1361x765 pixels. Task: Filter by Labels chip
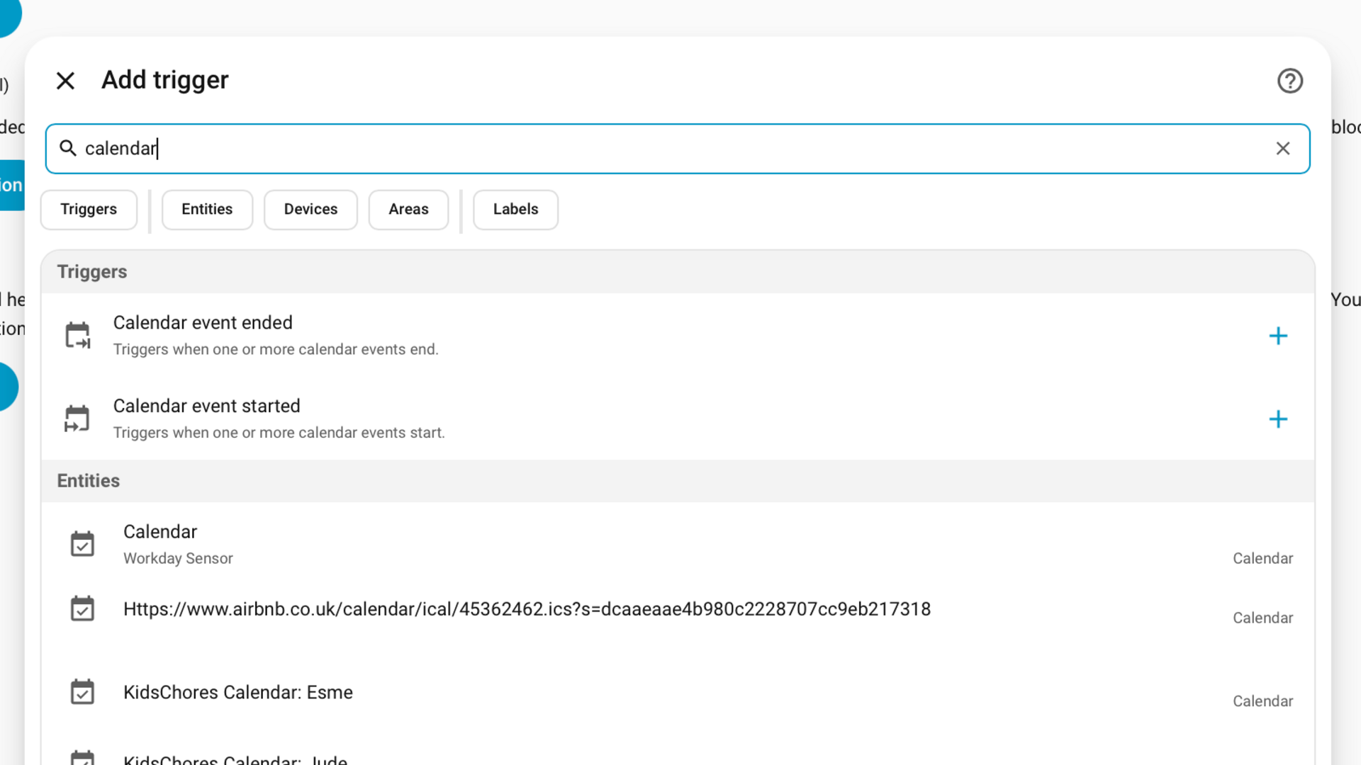[x=515, y=210]
